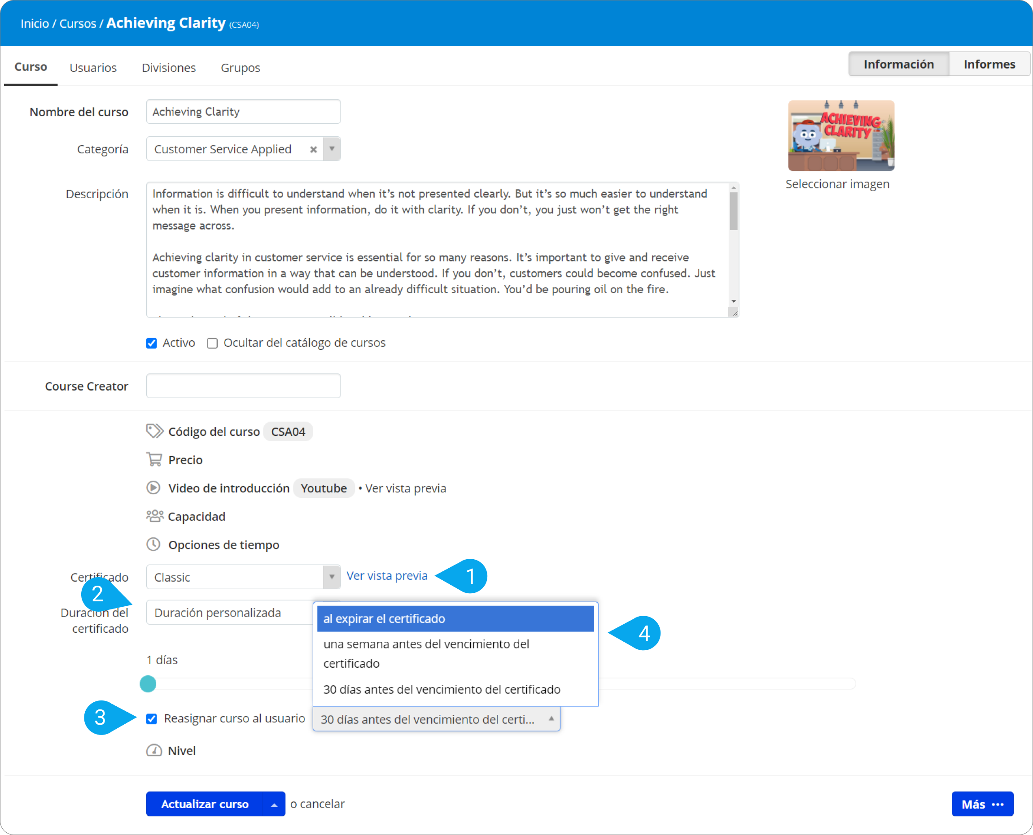Screen dimensions: 1033x835
Task: Click the cancelar link
Action: click(x=323, y=804)
